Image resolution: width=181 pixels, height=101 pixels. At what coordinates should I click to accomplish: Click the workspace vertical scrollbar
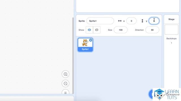73,56
